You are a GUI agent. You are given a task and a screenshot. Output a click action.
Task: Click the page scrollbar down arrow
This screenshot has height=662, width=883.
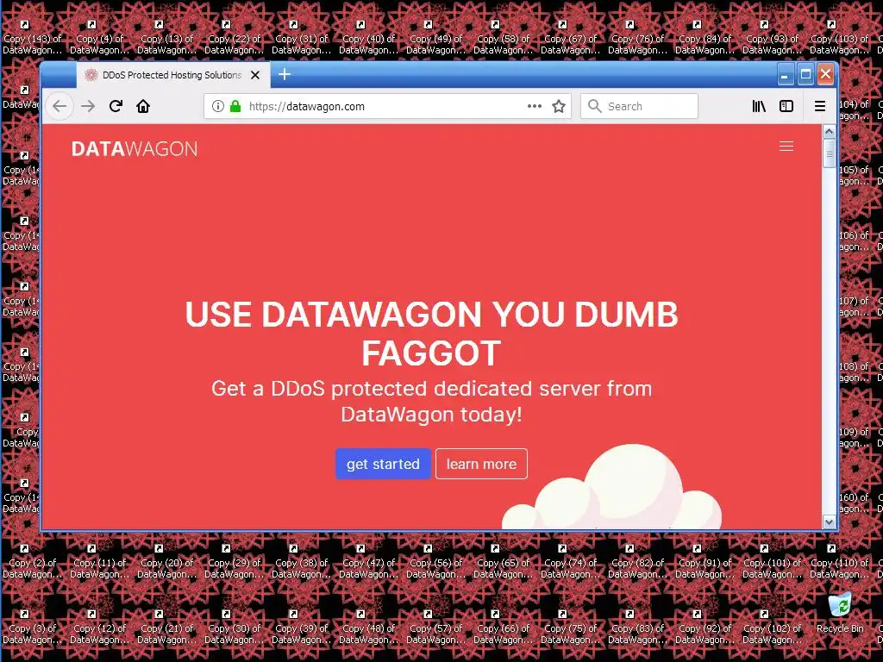[829, 521]
